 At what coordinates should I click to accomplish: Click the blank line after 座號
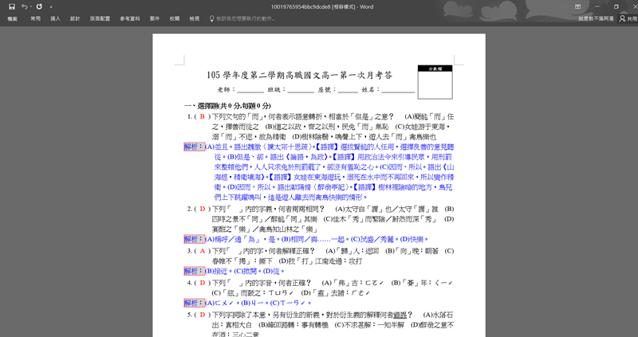[x=348, y=90]
